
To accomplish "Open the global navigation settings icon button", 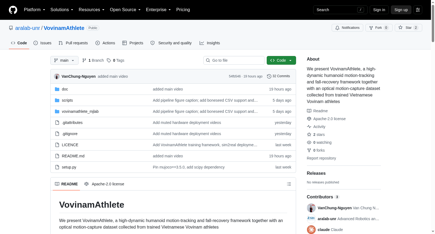I will pos(418,10).
